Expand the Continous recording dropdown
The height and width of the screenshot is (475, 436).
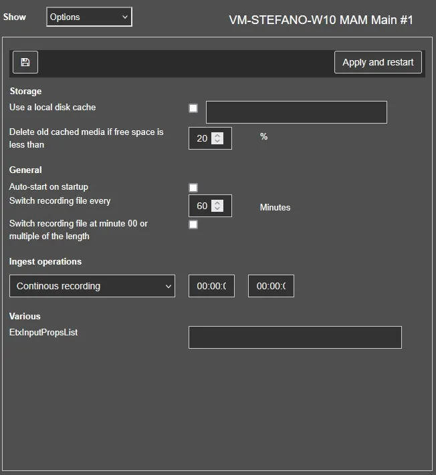point(92,286)
